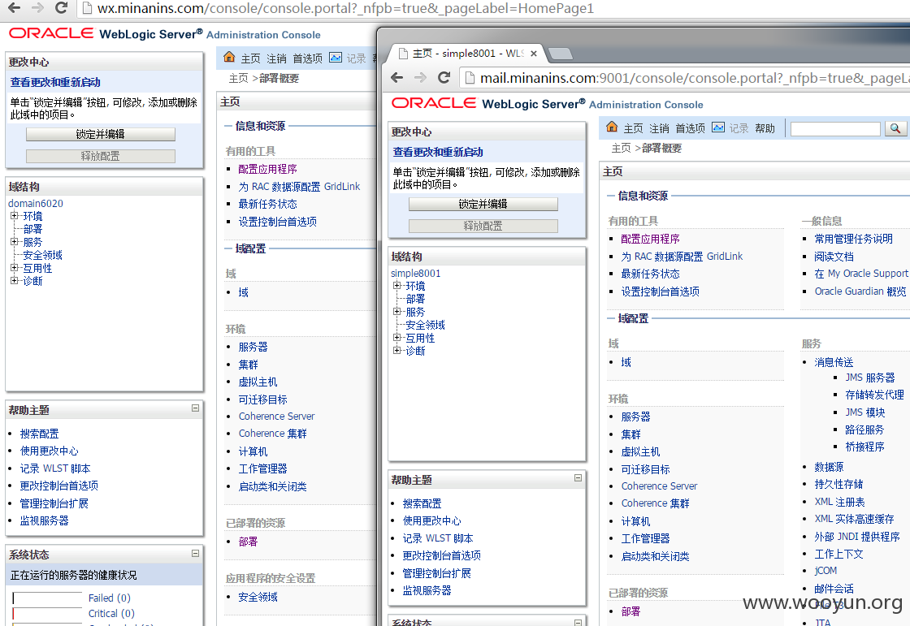Click the record image icon in front console
Viewport: 910px width, 626px height.
coord(718,127)
